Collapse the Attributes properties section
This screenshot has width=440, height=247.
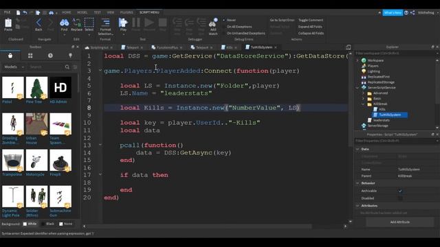[357, 206]
